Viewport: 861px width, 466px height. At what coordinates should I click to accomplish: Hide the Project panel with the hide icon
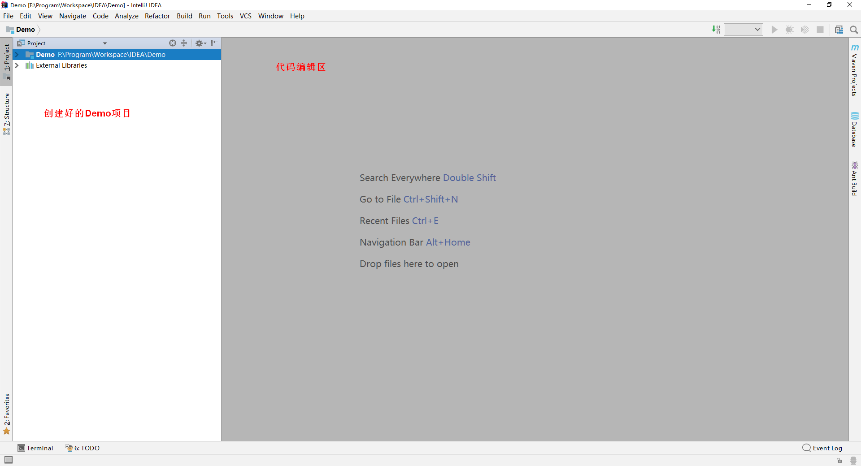[x=214, y=43]
